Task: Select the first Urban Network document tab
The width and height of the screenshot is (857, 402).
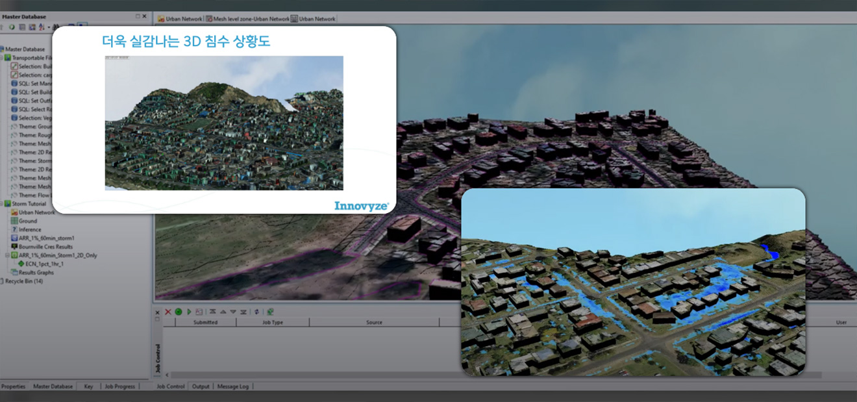Action: tap(179, 19)
